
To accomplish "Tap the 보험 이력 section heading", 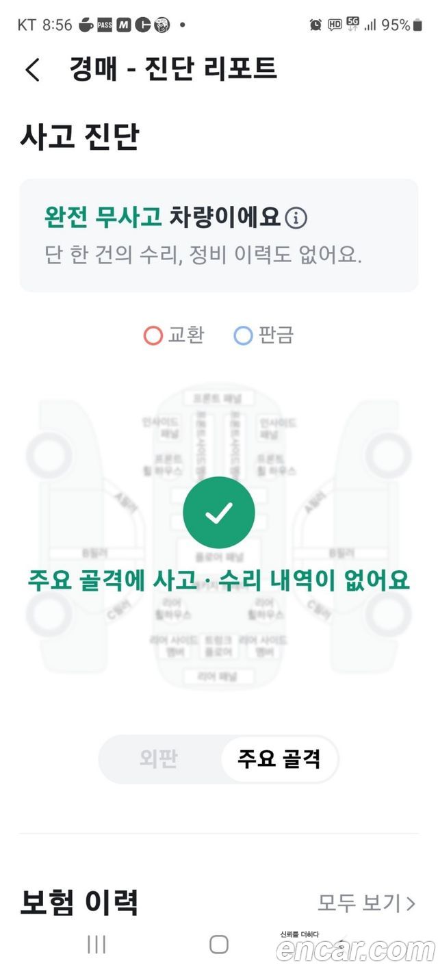I will [79, 902].
